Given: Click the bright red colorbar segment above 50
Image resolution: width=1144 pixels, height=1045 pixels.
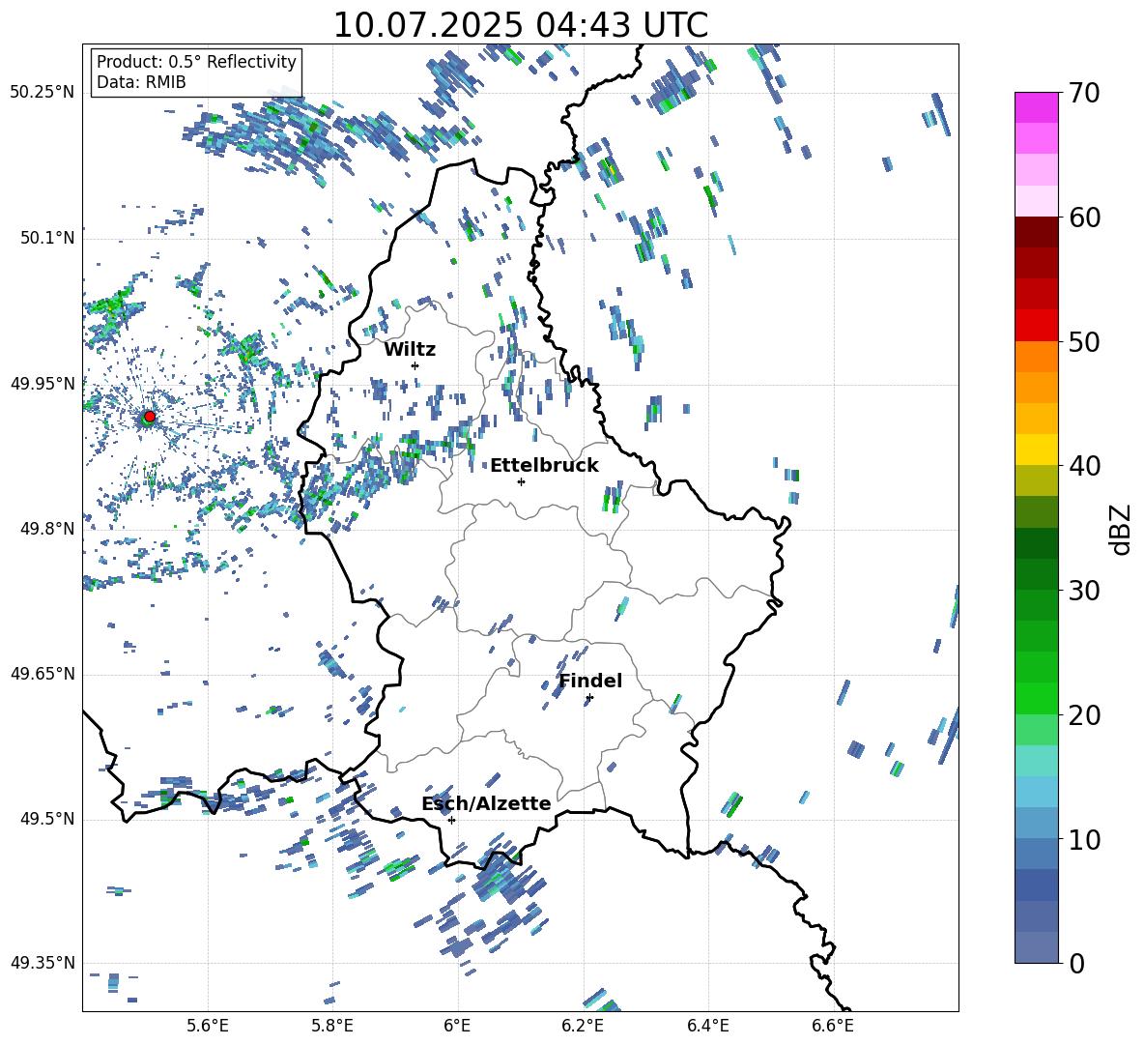Looking at the screenshot, I should [1037, 326].
